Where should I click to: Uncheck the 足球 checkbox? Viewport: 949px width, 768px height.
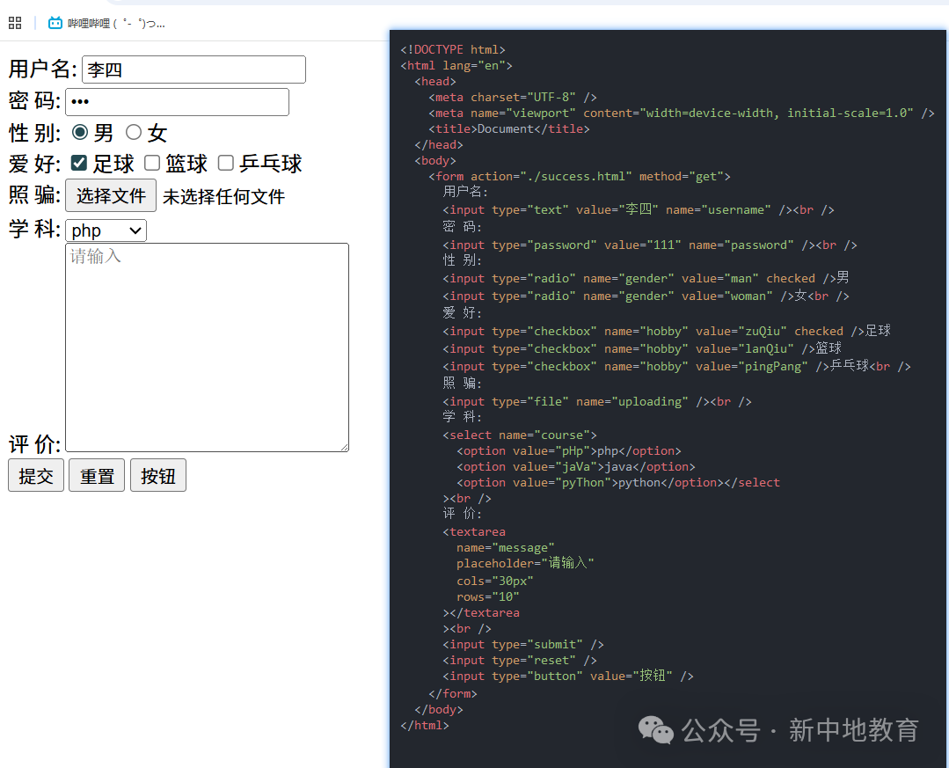(78, 163)
